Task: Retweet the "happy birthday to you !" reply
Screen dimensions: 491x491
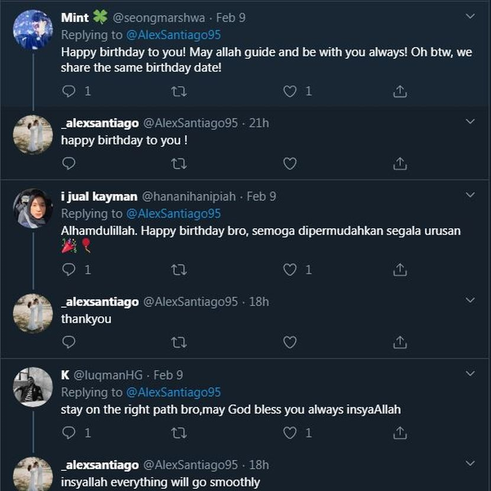Action: [x=179, y=163]
